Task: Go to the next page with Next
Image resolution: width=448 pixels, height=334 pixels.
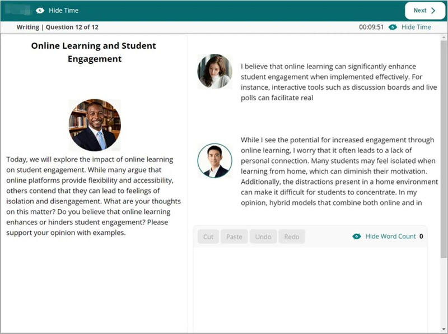Action: [424, 10]
